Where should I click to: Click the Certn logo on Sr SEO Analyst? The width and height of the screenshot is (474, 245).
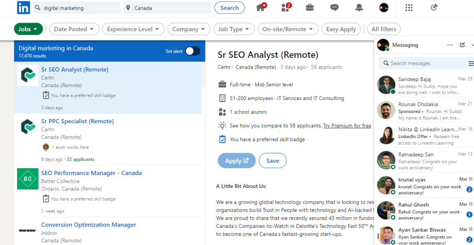coord(27,75)
